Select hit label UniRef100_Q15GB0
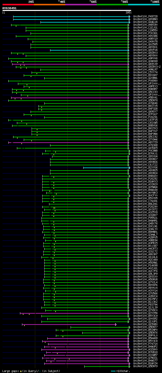162x373 pixels. click(145, 324)
